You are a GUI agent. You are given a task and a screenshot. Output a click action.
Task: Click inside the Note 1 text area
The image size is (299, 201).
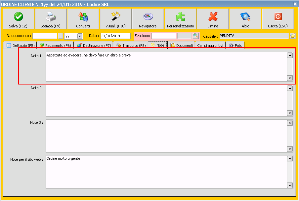[166, 66]
